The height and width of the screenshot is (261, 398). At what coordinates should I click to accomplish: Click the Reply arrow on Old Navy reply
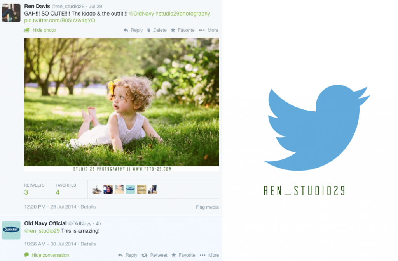pyautogui.click(x=120, y=255)
